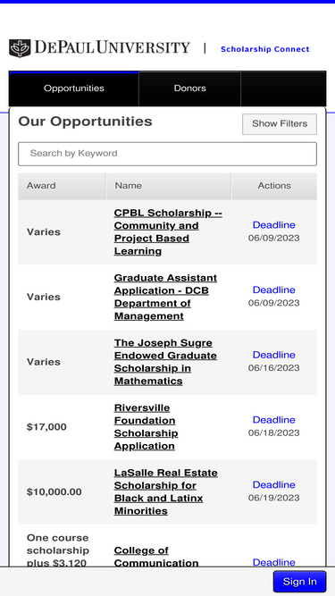Screen dimensions: 335x596
Task: Open Riversville Foundation Scholarship Application link
Action: 146,427
